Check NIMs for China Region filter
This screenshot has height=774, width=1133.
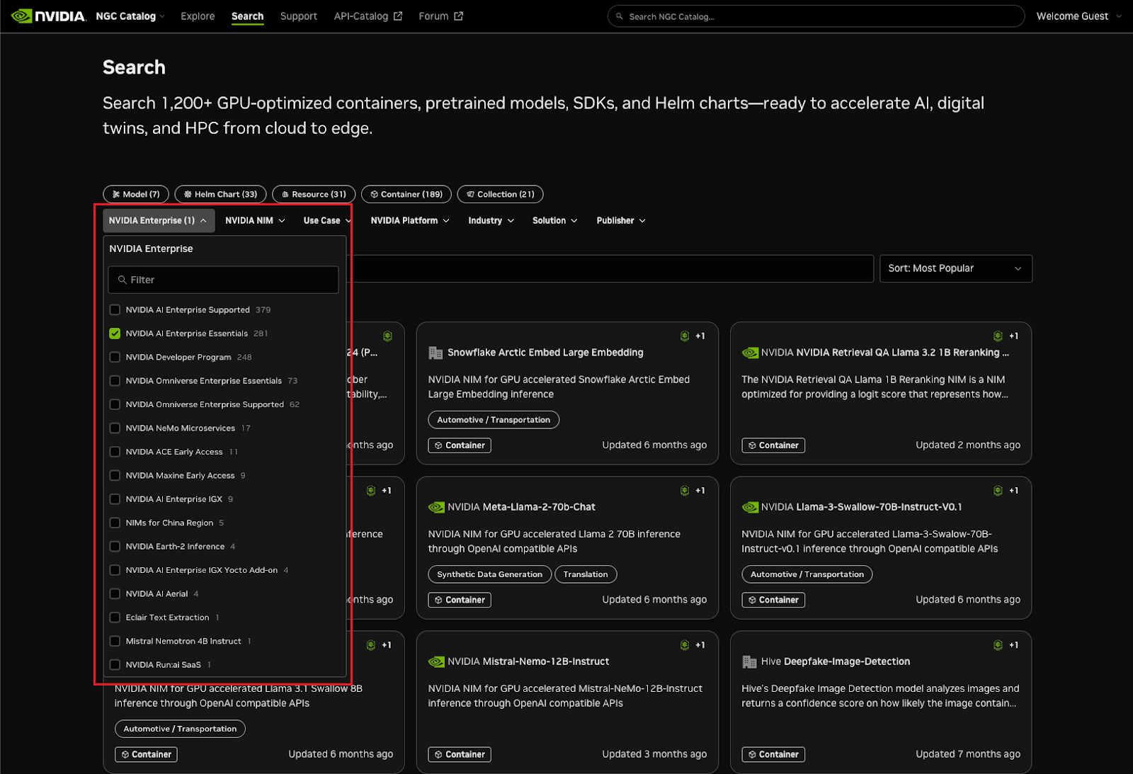tap(115, 523)
